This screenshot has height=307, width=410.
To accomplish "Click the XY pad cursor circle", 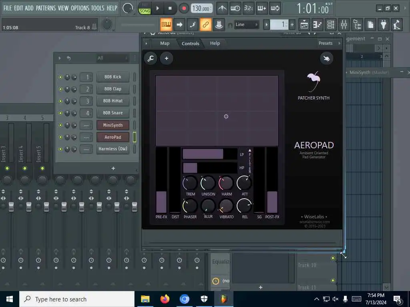I will click(x=226, y=116).
